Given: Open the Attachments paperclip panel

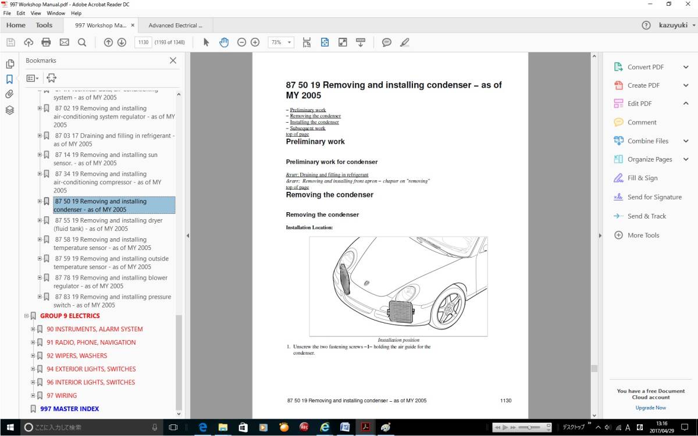Looking at the screenshot, I should pyautogui.click(x=9, y=94).
